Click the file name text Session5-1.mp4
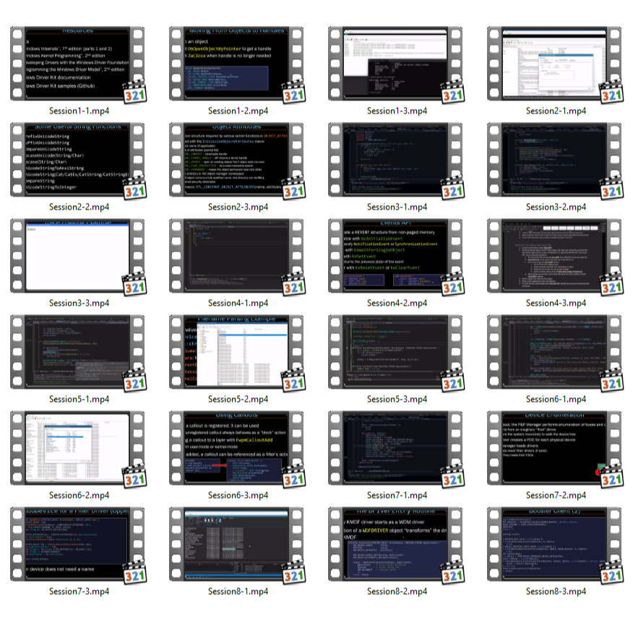This screenshot has width=633, height=633. pyautogui.click(x=79, y=400)
